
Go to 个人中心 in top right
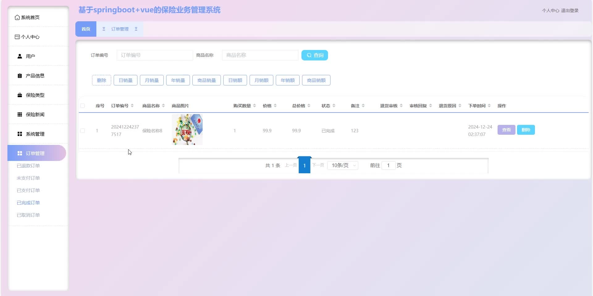pyautogui.click(x=550, y=10)
